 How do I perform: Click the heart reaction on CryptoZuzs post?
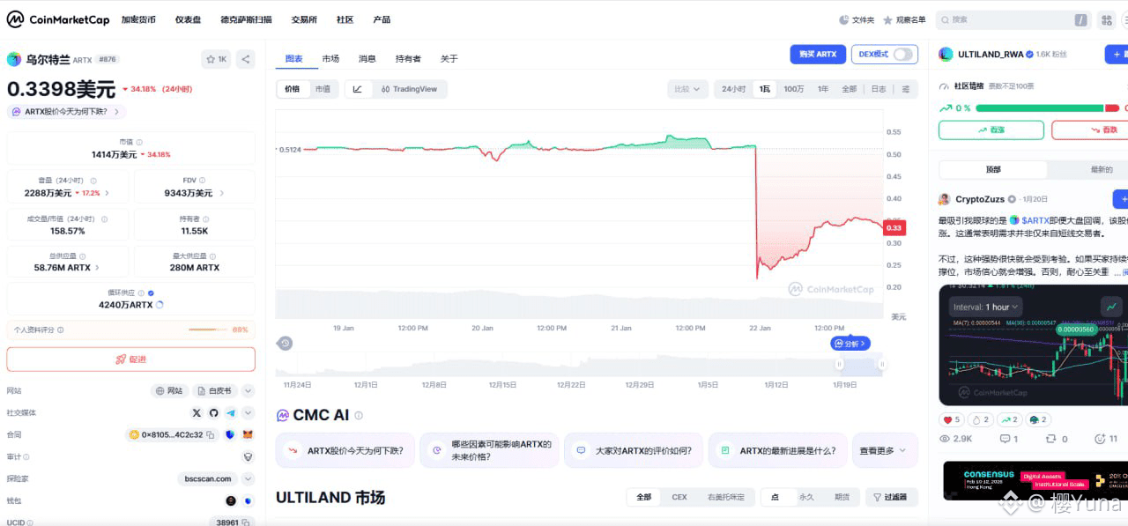952,419
